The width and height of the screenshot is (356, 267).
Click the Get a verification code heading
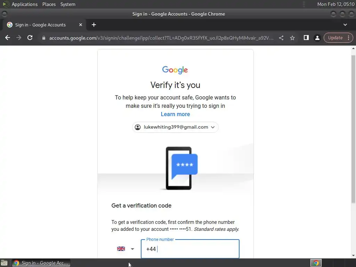tap(141, 205)
